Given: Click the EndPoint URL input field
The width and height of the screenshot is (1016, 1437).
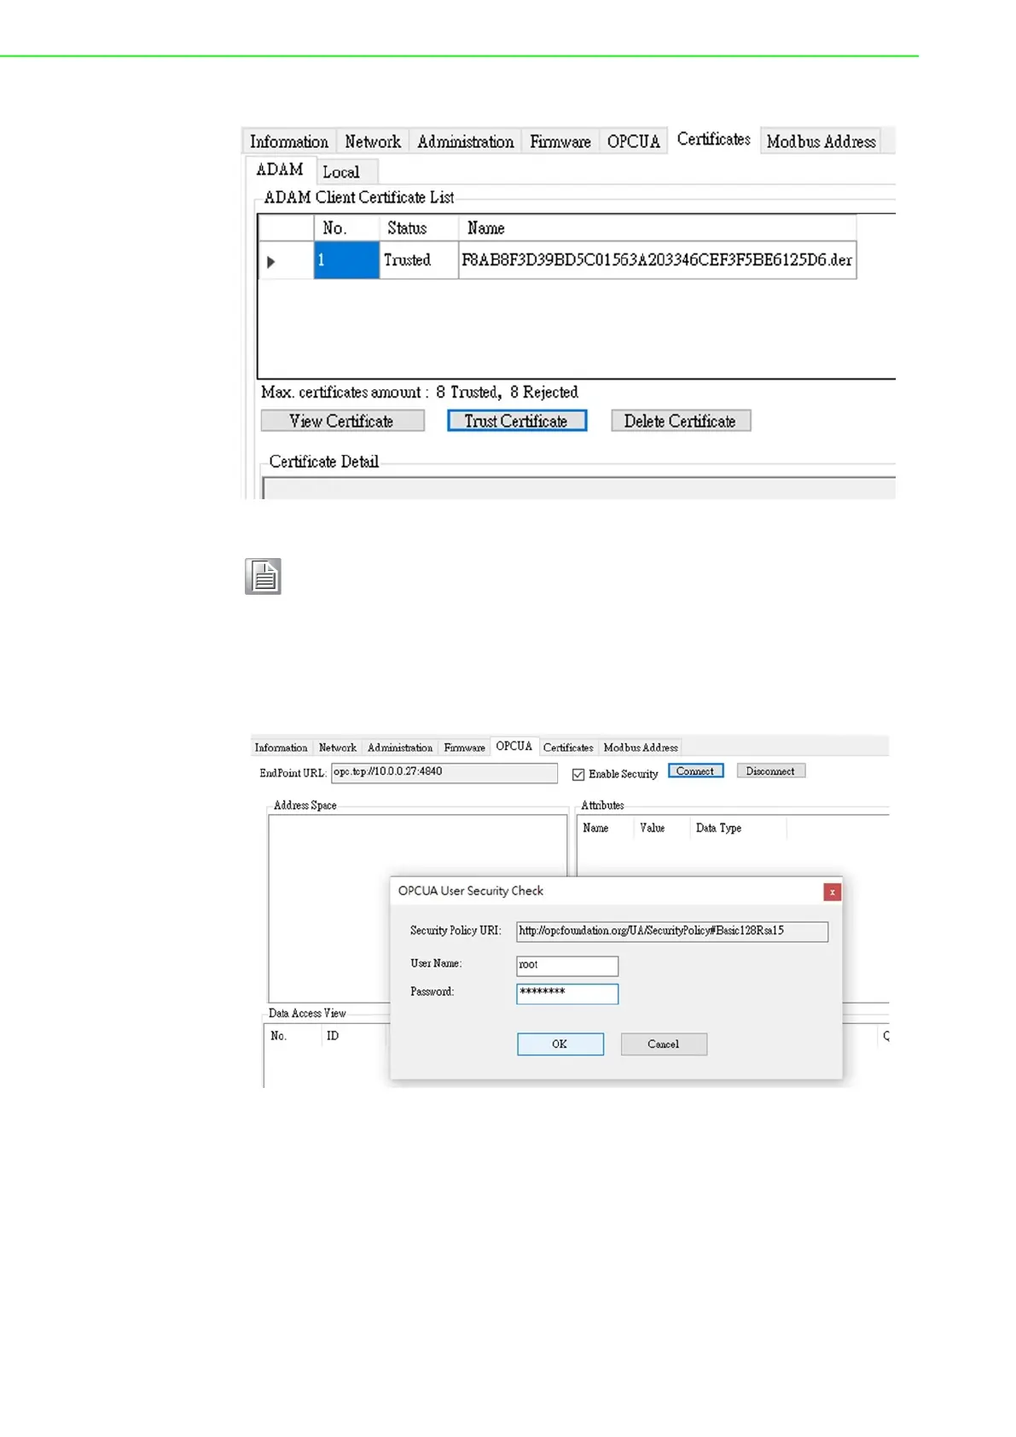Looking at the screenshot, I should click(444, 772).
